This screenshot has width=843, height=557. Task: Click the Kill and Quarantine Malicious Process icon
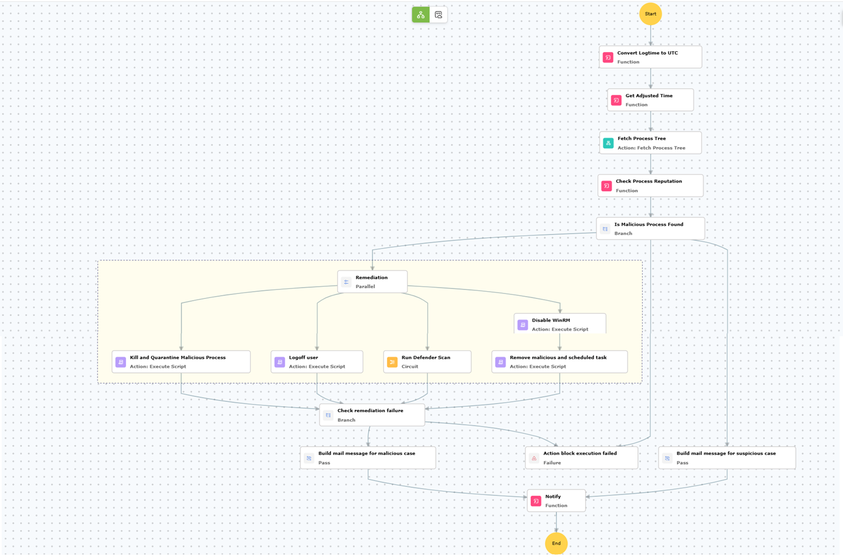coord(121,362)
